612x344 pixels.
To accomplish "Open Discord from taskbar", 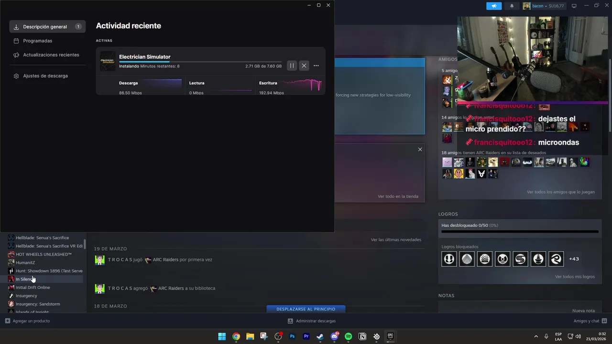I will 334,336.
